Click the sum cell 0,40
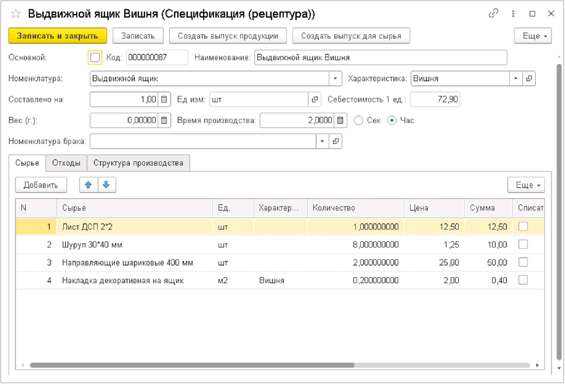 click(x=488, y=280)
